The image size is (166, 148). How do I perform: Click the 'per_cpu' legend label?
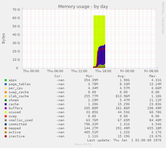pyautogui.click(x=16, y=88)
